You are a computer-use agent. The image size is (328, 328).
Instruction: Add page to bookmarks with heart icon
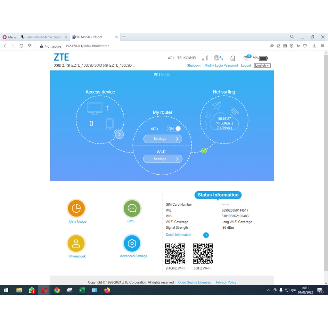coord(305,46)
